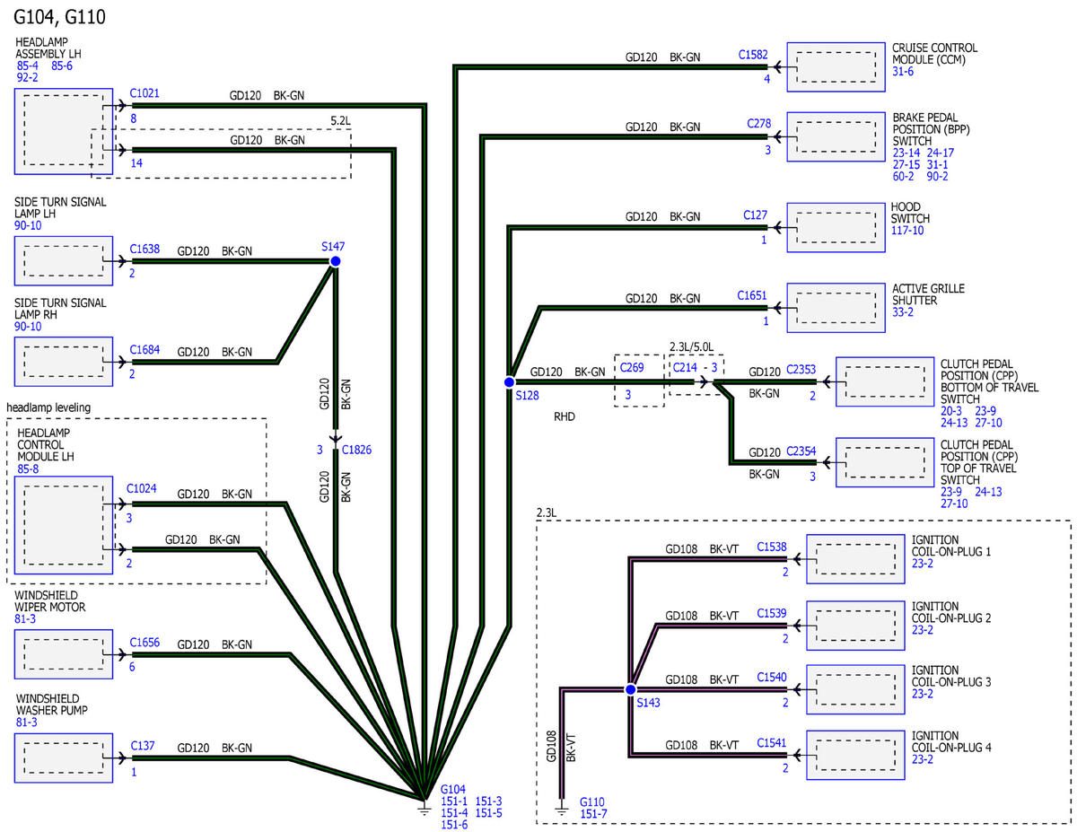Screen dimensions: 1077x832
Task: Select connector C1540 link
Action: click(772, 677)
